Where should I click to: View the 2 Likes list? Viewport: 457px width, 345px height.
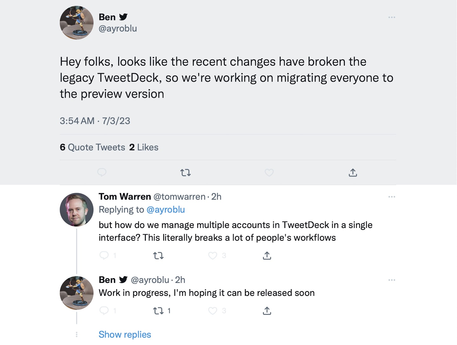[144, 147]
